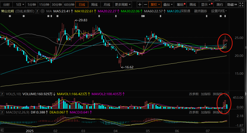Click 隐藏 to hide the side panel
The height and width of the screenshot is (133, 247).
coord(232,4)
